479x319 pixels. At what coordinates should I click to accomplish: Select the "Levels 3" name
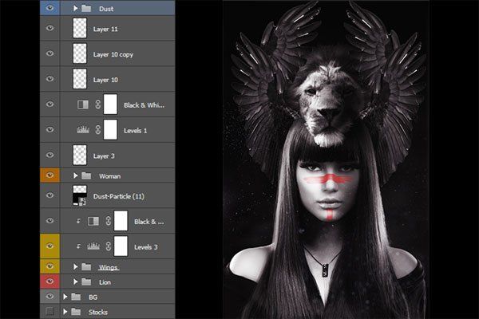click(146, 247)
